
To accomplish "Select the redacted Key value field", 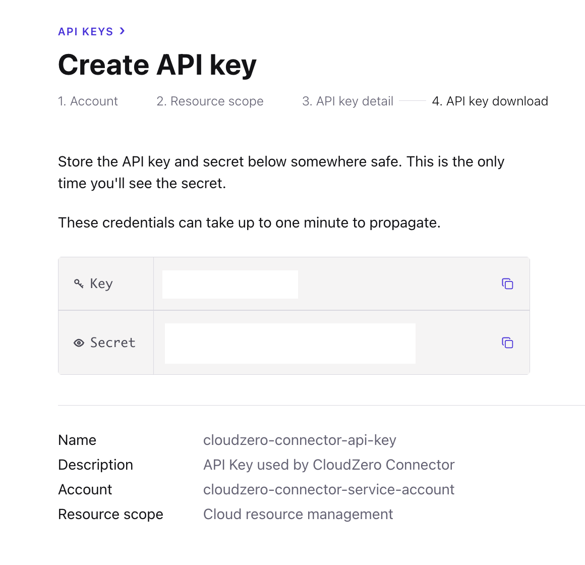I will pos(230,284).
